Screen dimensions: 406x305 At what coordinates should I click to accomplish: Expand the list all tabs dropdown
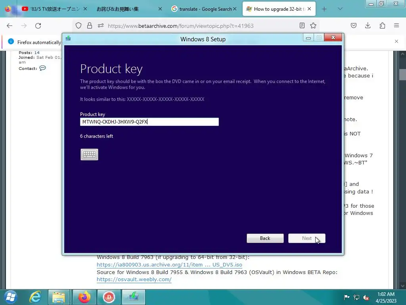pos(340,9)
